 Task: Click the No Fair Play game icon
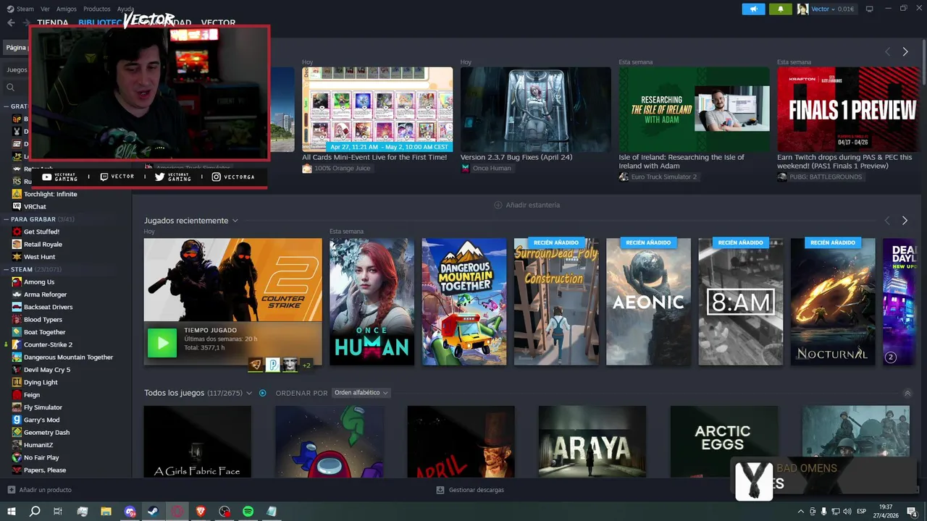(x=17, y=457)
